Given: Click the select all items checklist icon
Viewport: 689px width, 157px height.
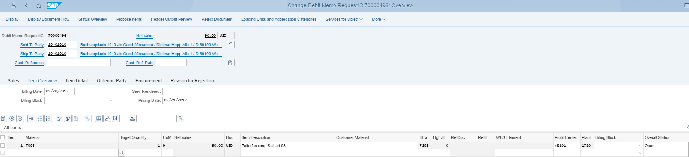Looking at the screenshot, I should click(x=39, y=118).
